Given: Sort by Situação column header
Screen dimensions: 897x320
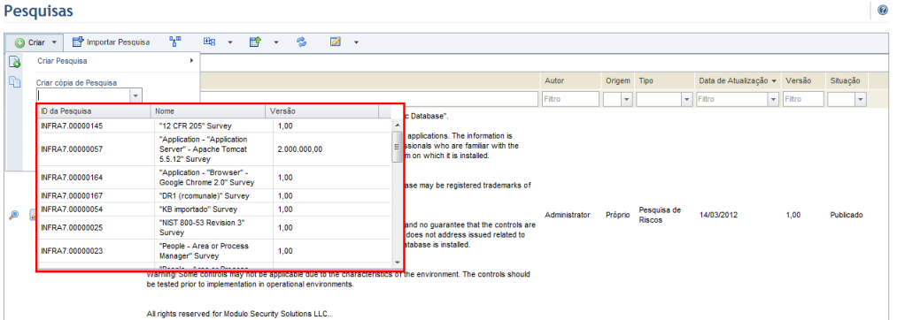Looking at the screenshot, I should [x=845, y=81].
